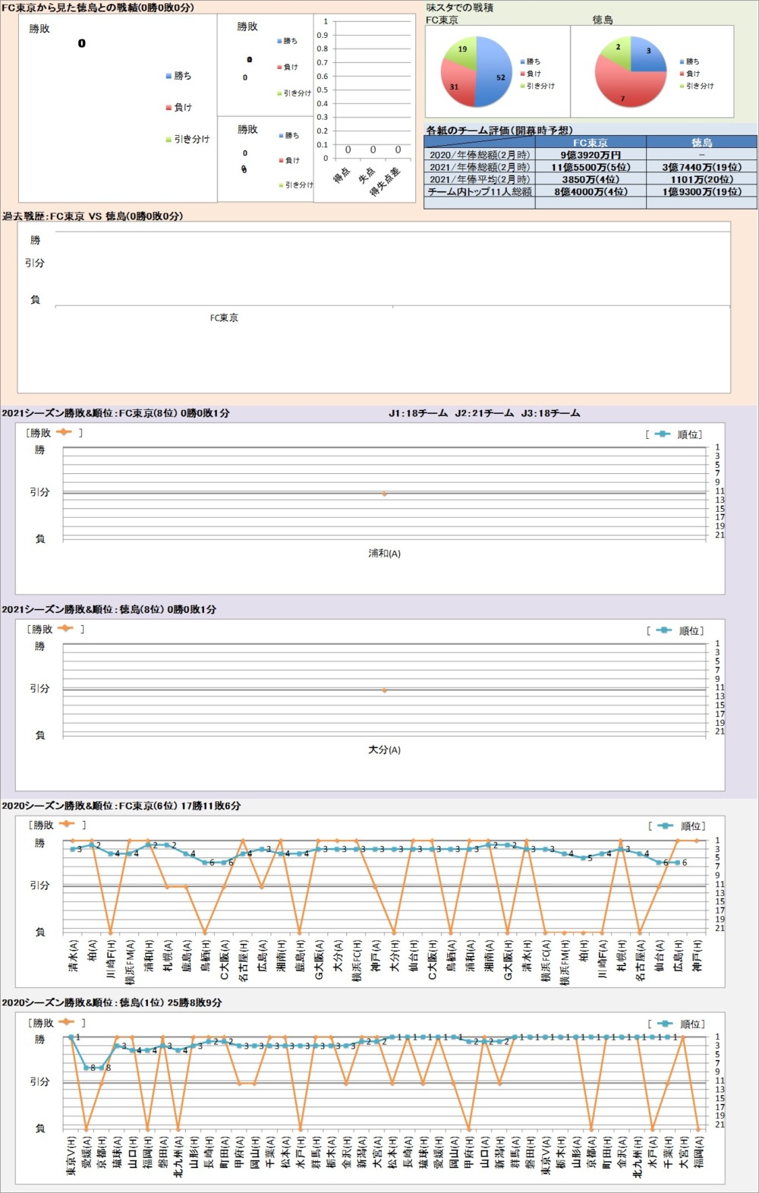759x1193 pixels.
Task: Select the cell 9億3920万円
Action: (591, 154)
